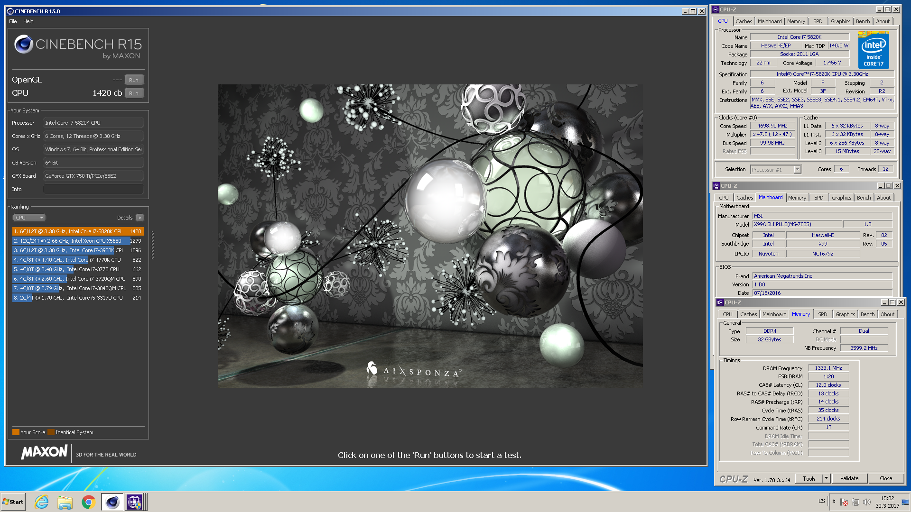Click the DRAM Frequency 1333.1 MHz value
Viewport: 911px width, 512px height.
[x=828, y=368]
